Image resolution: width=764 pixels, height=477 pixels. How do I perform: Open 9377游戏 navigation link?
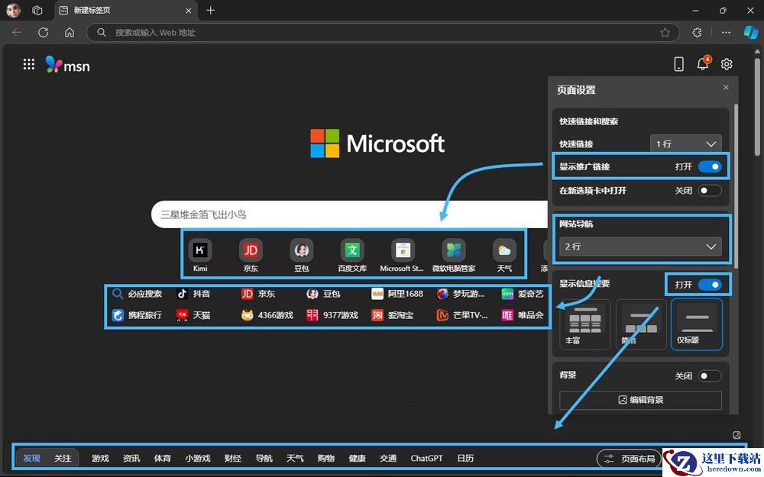pyautogui.click(x=332, y=315)
